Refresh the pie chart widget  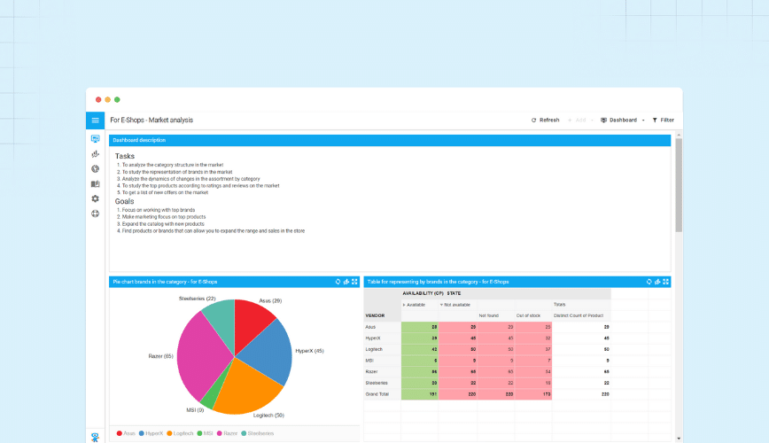pyautogui.click(x=338, y=282)
